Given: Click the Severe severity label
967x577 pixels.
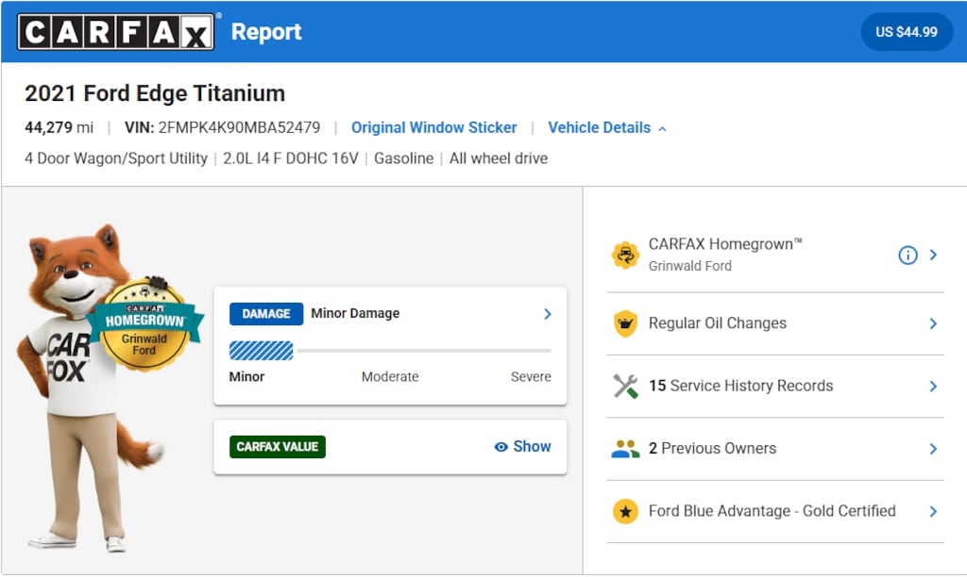Looking at the screenshot, I should (531, 376).
